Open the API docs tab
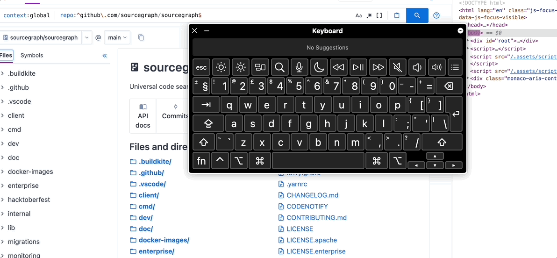The image size is (557, 258). (x=143, y=116)
